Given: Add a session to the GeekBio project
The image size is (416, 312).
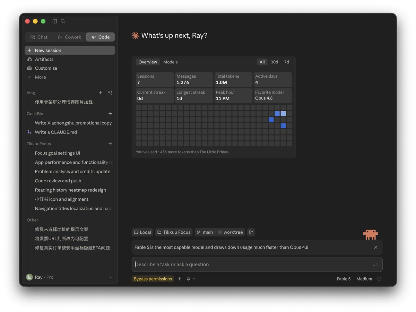Looking at the screenshot, I should click(x=110, y=114).
